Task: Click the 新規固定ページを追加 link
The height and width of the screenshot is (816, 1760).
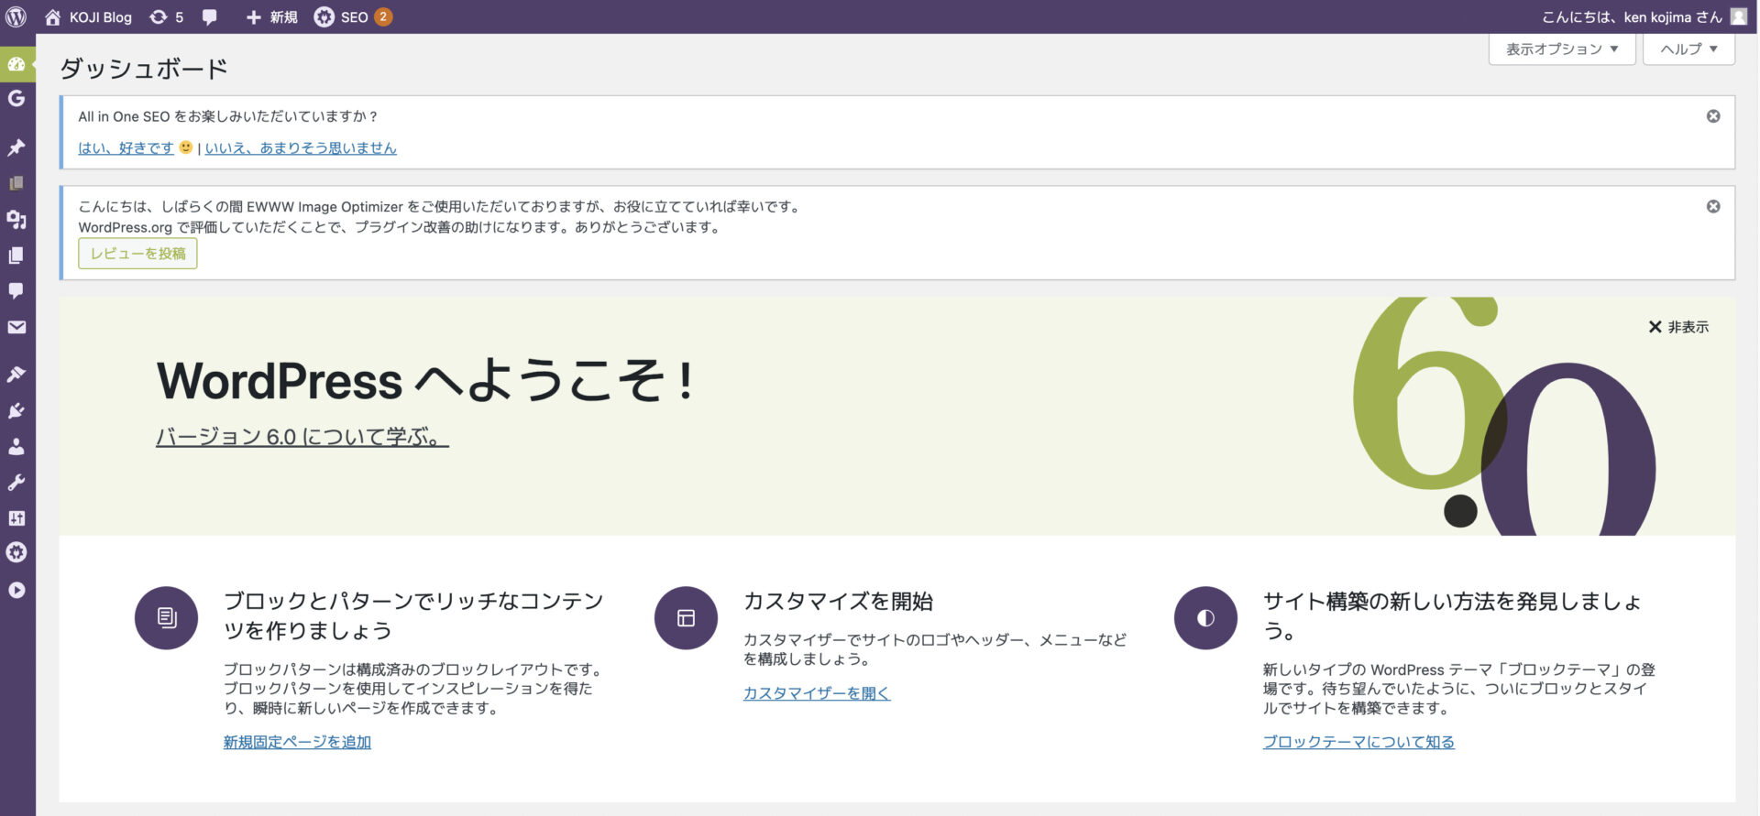Action: coord(297,742)
